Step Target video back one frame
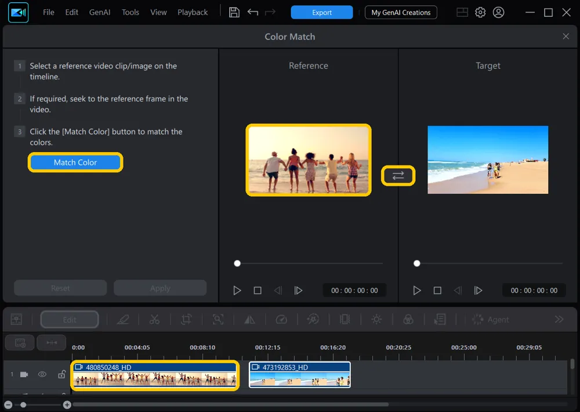Image resolution: width=580 pixels, height=412 pixels. tap(458, 291)
